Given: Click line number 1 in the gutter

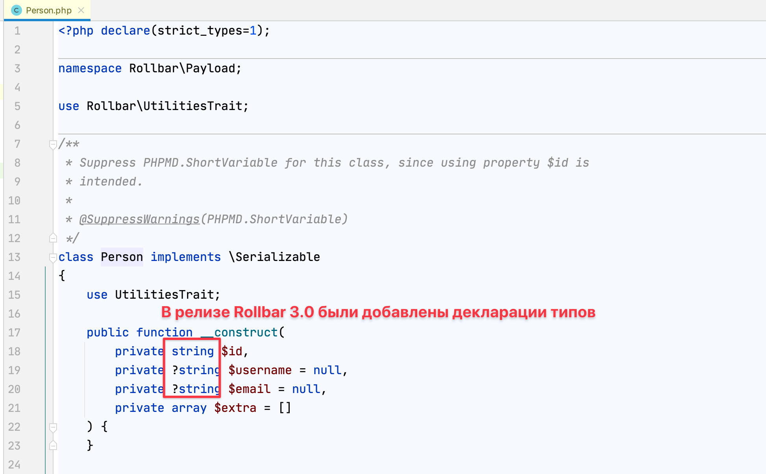Looking at the screenshot, I should click(x=17, y=31).
